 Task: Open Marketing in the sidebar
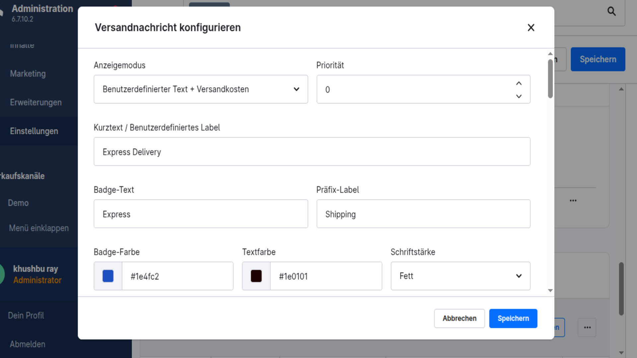point(28,74)
